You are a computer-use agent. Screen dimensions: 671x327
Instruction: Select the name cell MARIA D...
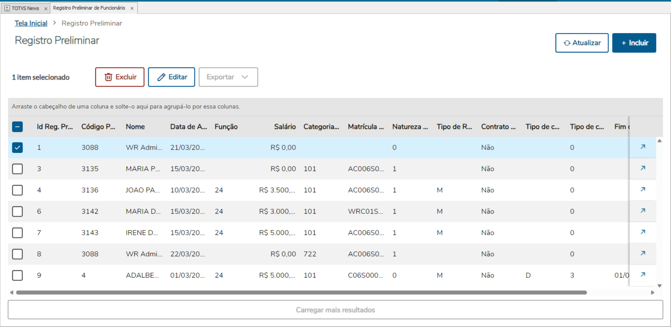point(143,211)
